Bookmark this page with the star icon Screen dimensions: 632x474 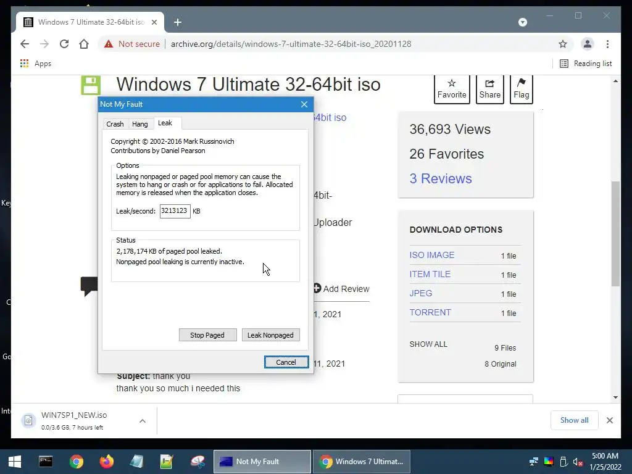563,44
